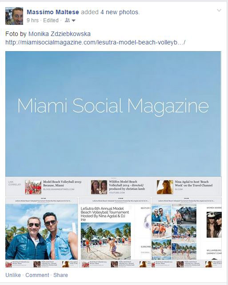Open Massimo Maltese's profile picture

(14, 16)
